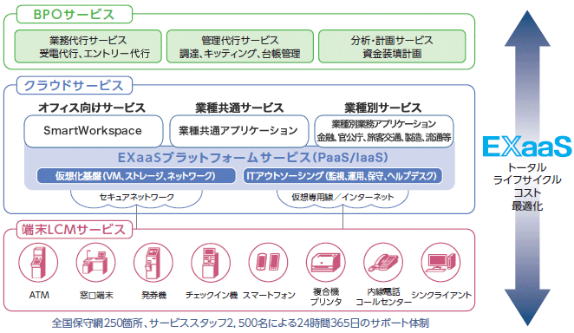This screenshot has width=574, height=333.
Task: Click the 窓口端末 counter terminal icon
Action: coord(96,263)
